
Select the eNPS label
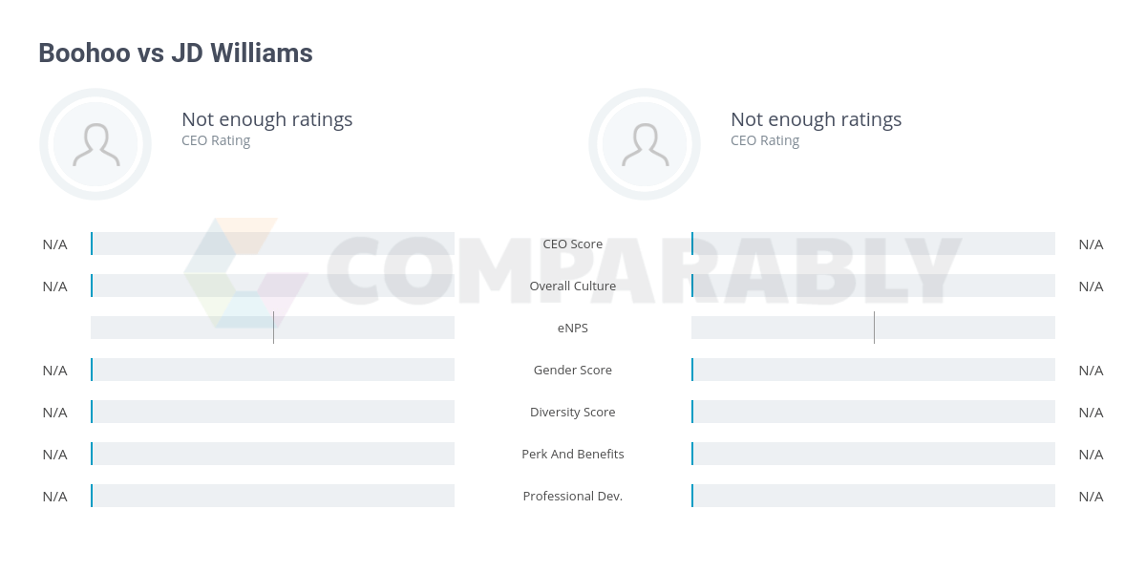point(573,328)
